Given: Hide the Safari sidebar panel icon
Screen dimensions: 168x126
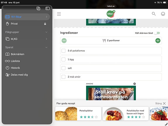Looking at the screenshot, I should pos(47,8).
